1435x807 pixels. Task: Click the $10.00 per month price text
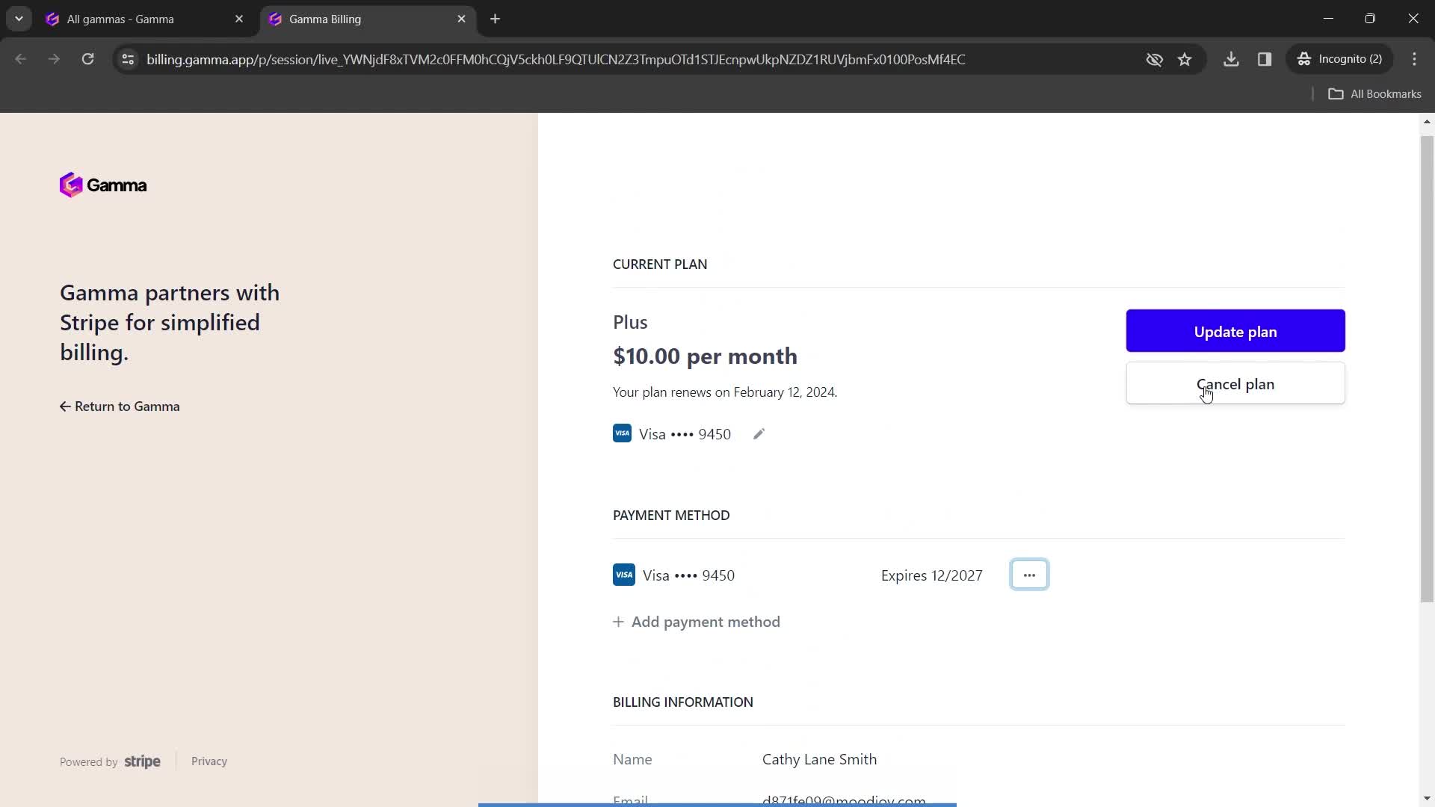(x=705, y=356)
